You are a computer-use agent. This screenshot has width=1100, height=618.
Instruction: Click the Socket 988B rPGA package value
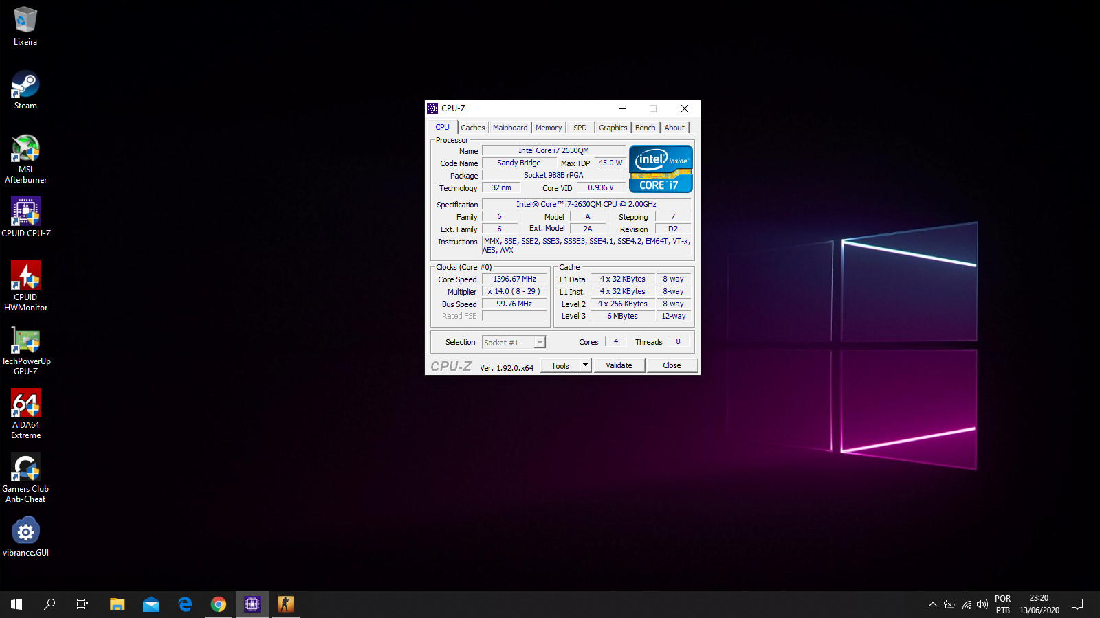[553, 175]
